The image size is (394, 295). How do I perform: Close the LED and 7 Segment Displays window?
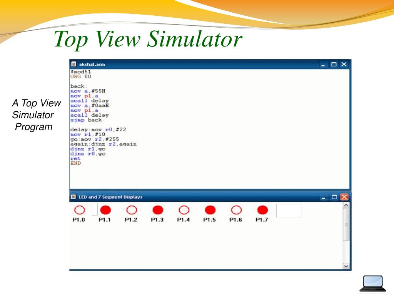tap(344, 197)
